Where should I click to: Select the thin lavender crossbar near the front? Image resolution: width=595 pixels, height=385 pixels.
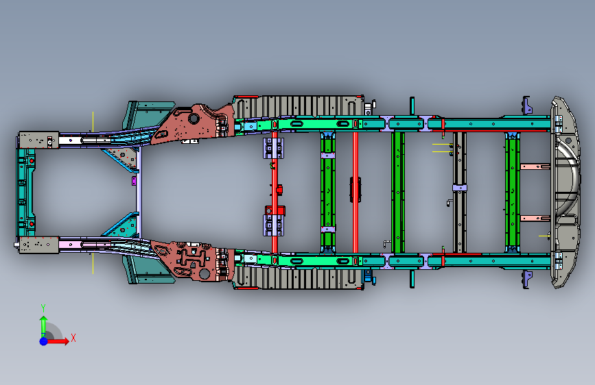click(x=139, y=192)
